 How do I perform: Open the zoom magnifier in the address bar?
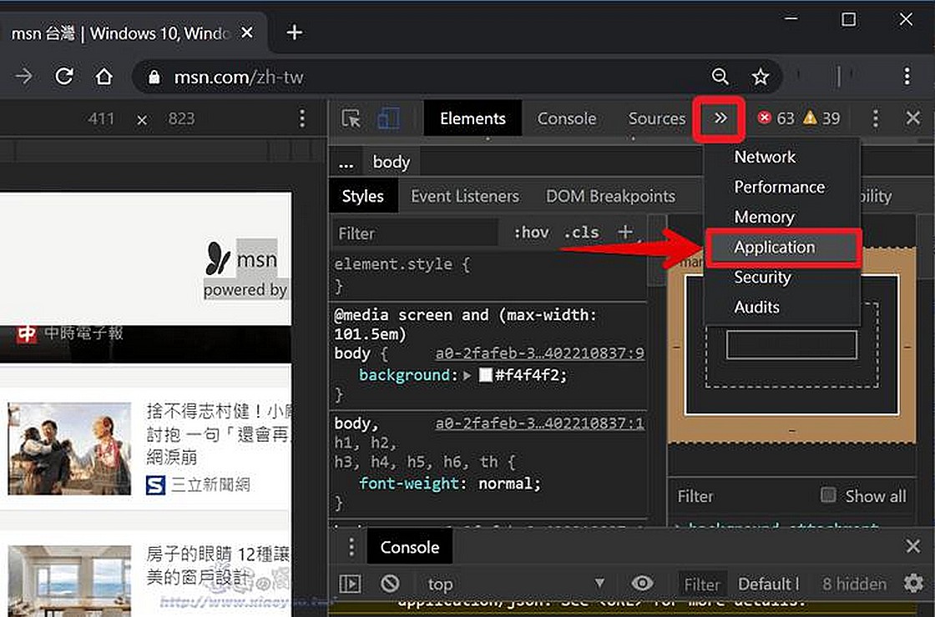(x=720, y=76)
